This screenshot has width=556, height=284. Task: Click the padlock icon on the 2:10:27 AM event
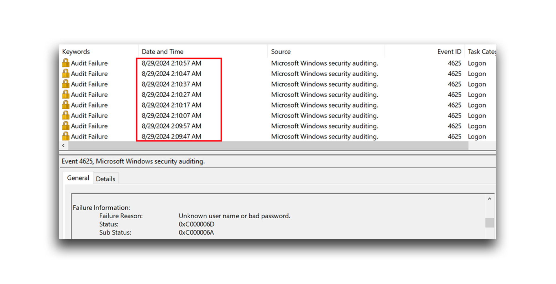tap(66, 94)
